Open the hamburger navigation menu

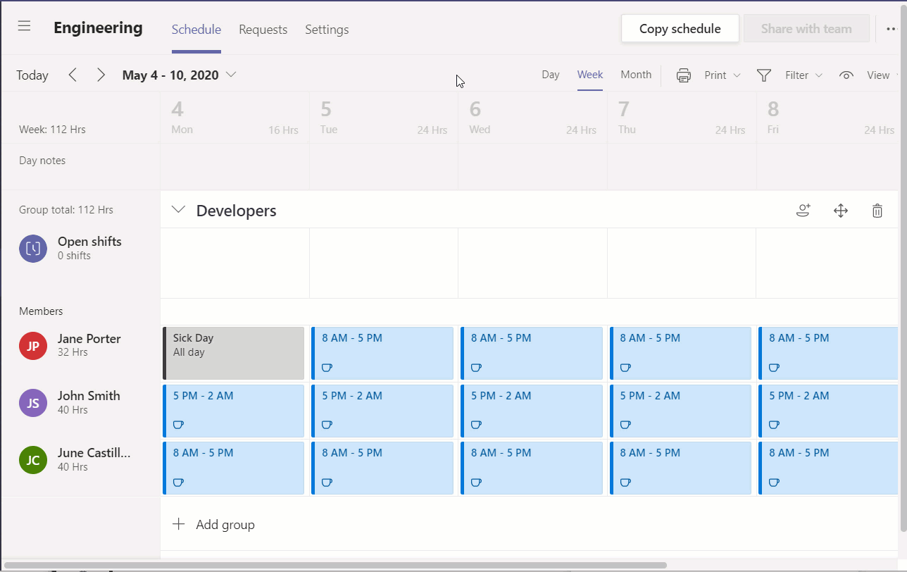[24, 25]
